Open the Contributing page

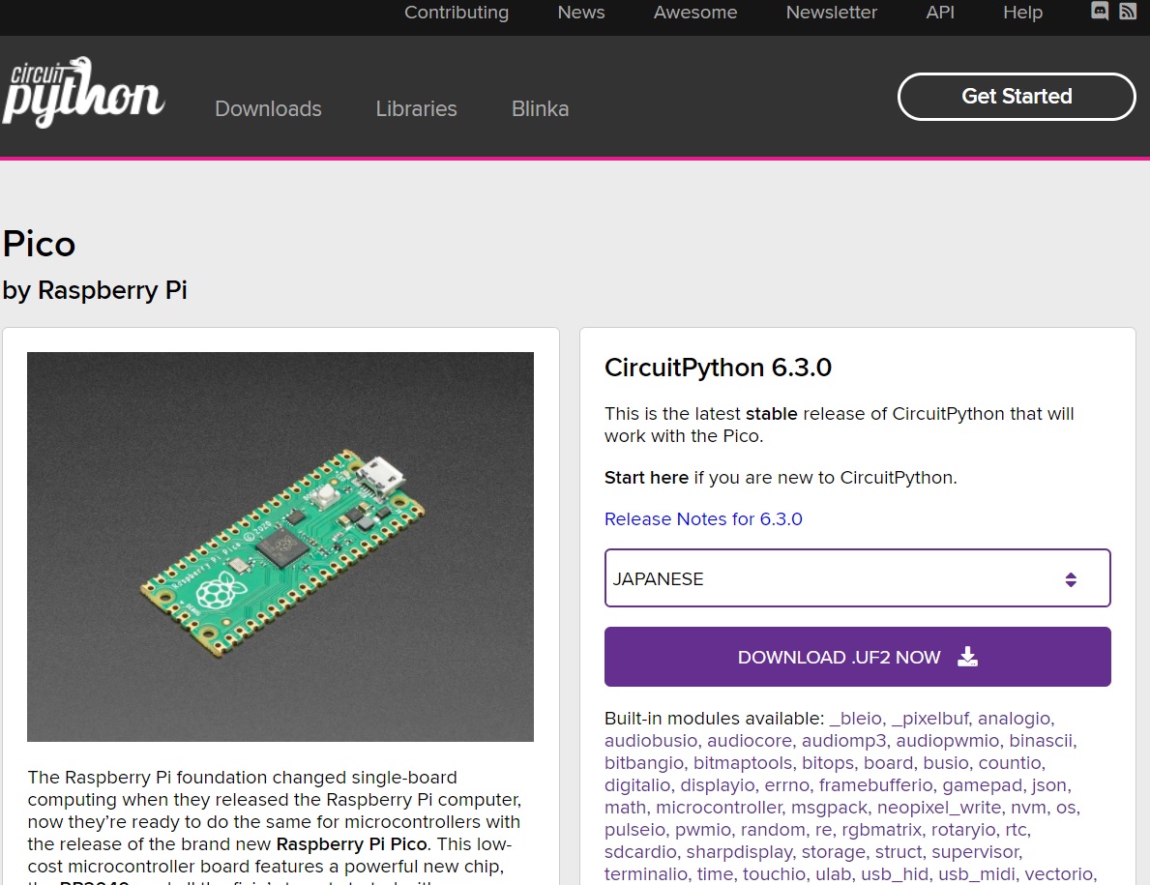[x=457, y=13]
